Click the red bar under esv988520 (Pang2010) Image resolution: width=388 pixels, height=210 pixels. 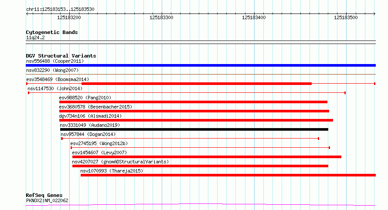[x=193, y=102]
